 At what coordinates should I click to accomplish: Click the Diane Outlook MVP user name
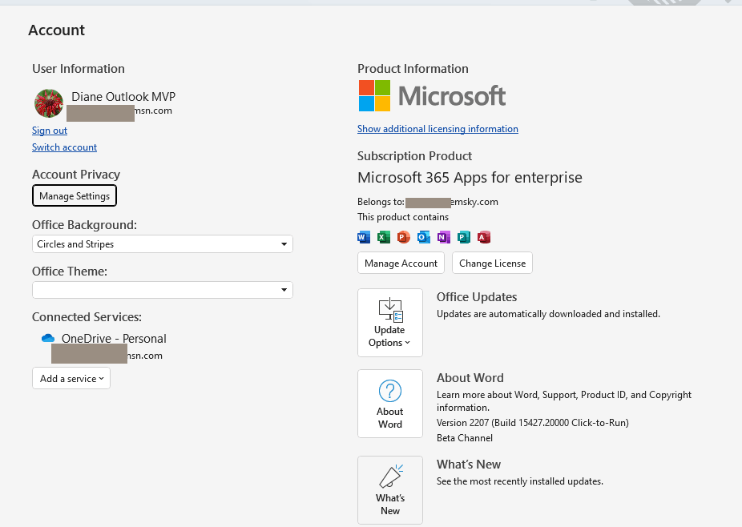pyautogui.click(x=123, y=96)
